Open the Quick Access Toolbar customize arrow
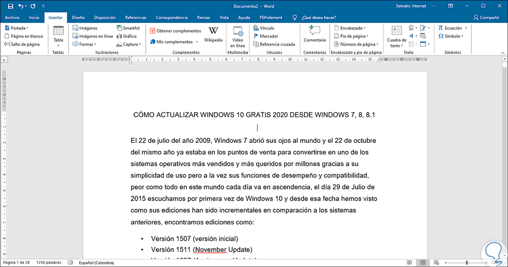This screenshot has height=267, width=508. point(43,6)
